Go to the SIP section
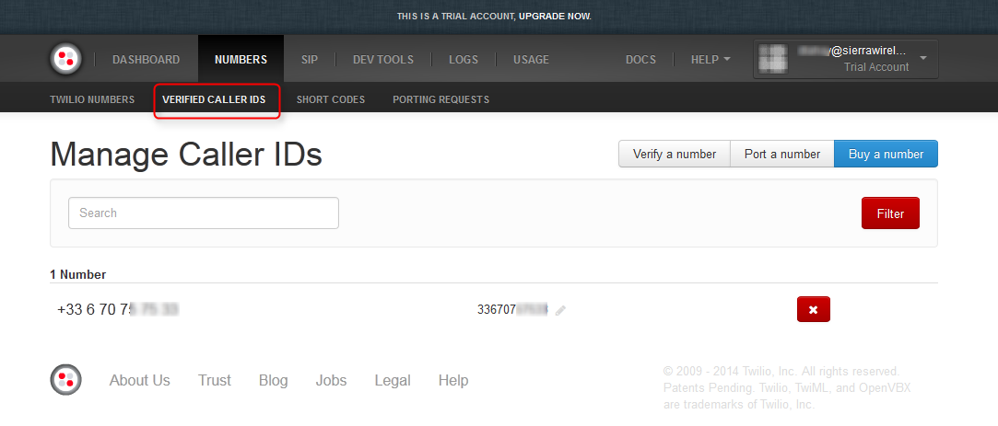The width and height of the screenshot is (998, 426). 310,60
